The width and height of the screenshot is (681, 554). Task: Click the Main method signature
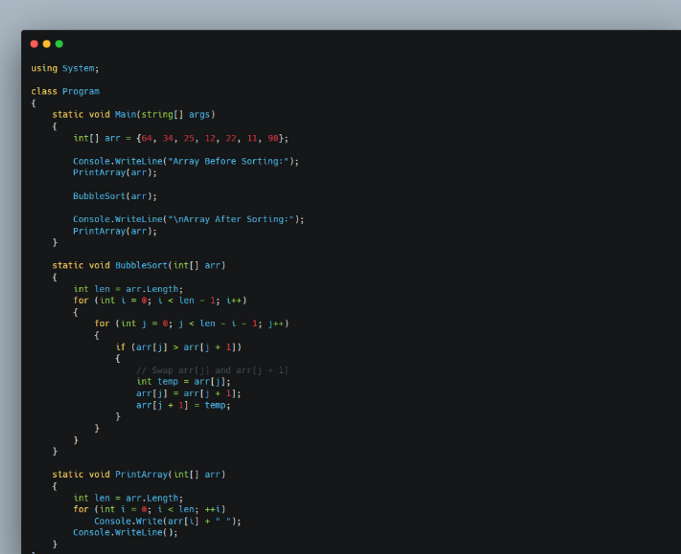(x=134, y=115)
